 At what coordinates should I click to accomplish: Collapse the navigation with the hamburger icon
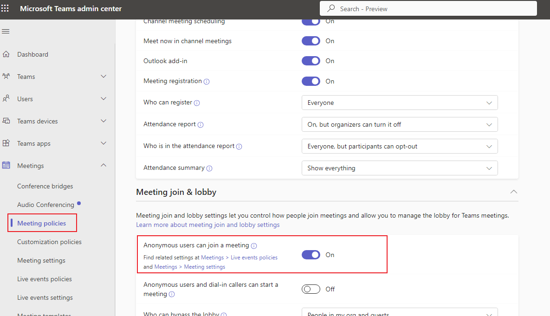click(6, 31)
